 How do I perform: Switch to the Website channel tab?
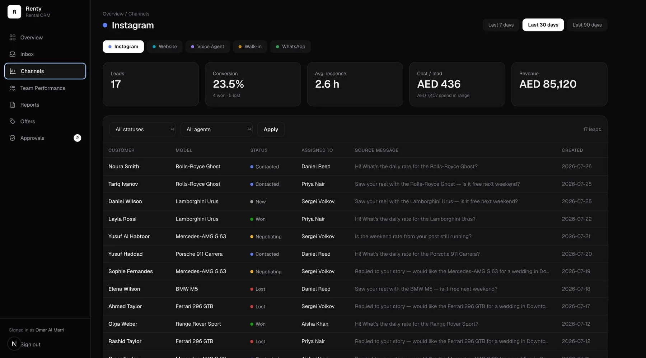[x=164, y=47]
